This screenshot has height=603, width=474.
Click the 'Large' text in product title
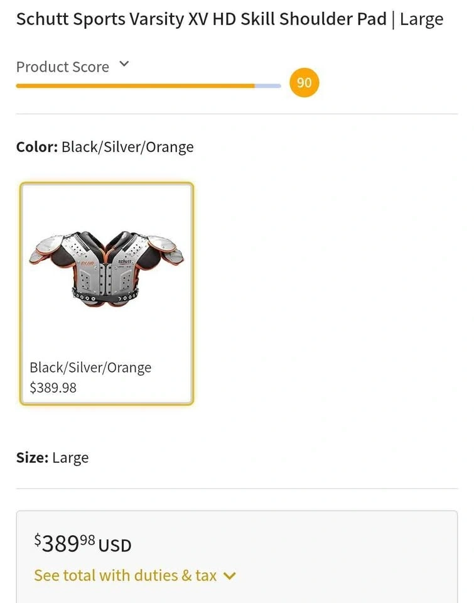coord(421,19)
